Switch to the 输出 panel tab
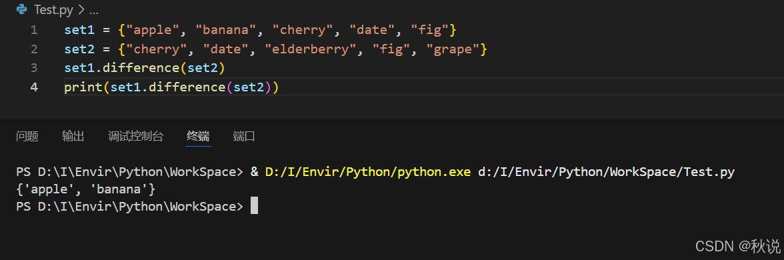Viewport: 784px width, 260px height. [x=73, y=136]
